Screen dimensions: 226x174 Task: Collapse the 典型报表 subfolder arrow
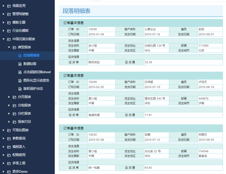pyautogui.click(x=9, y=47)
